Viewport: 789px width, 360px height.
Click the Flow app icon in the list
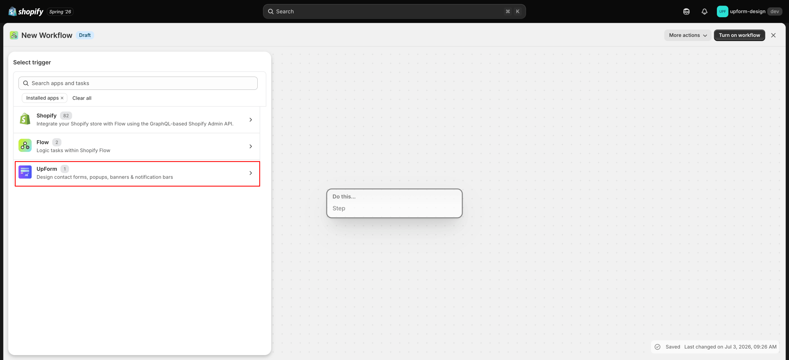point(25,145)
